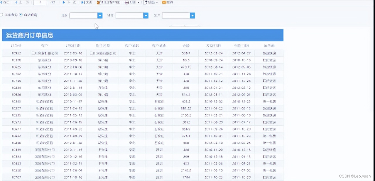Click the page number input showing 1
375x181 pixels.
click(x=40, y=2)
